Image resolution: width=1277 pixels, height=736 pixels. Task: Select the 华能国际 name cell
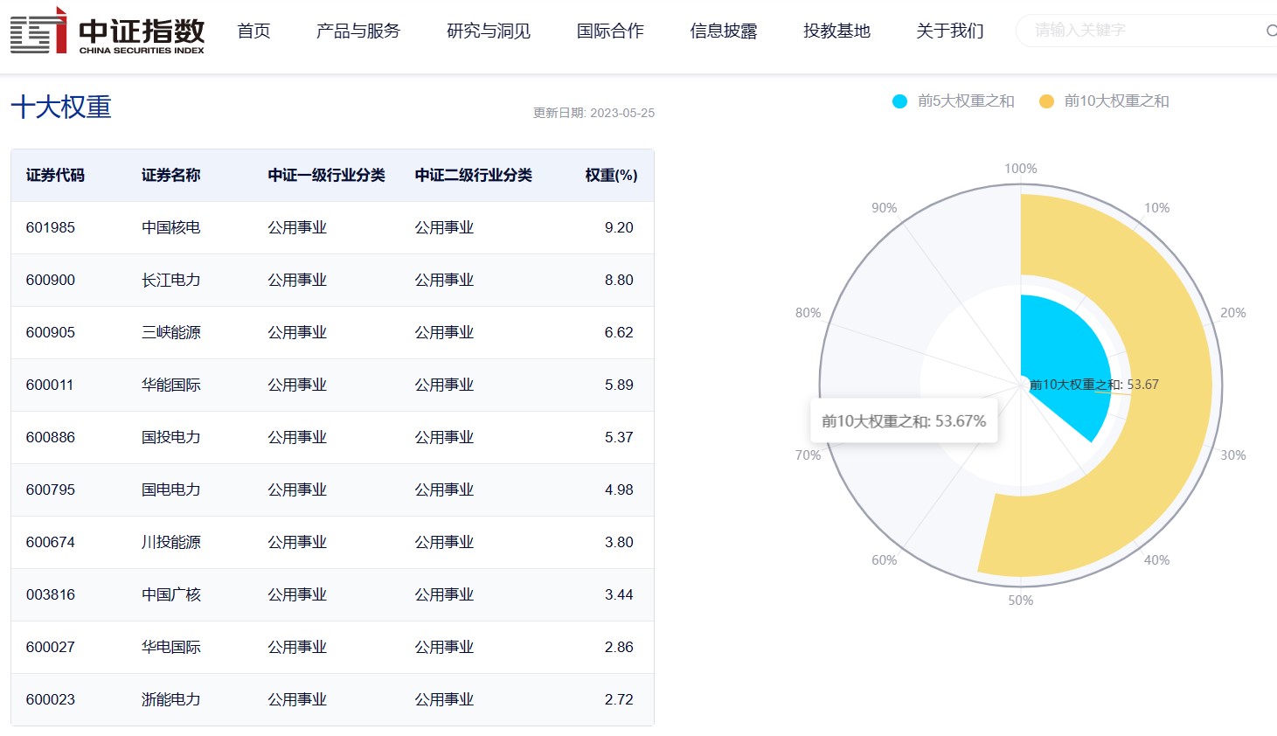click(x=171, y=385)
